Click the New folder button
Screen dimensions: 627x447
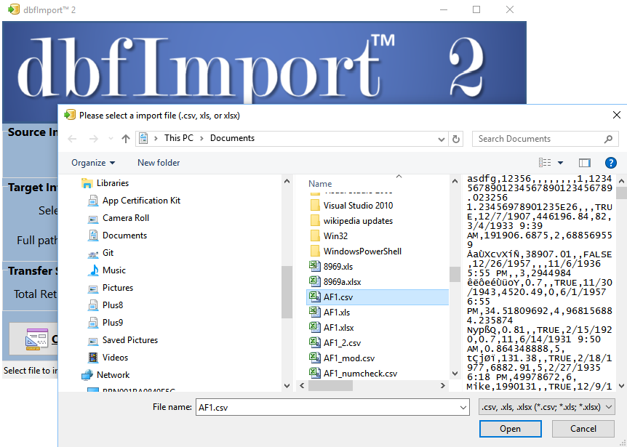pyautogui.click(x=159, y=163)
